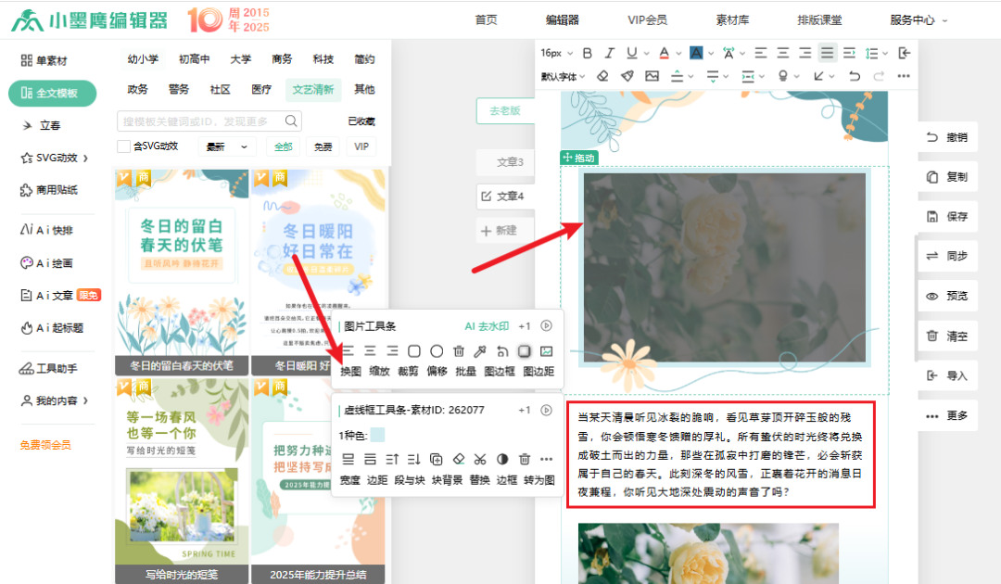Image resolution: width=1001 pixels, height=584 pixels.
Task: Click the template keyword search field
Action: [x=200, y=121]
